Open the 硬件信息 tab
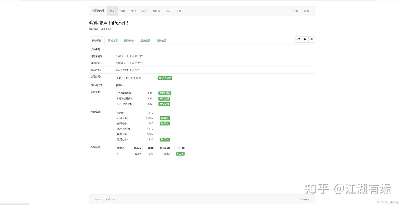This screenshot has height=205, width=401. (161, 40)
